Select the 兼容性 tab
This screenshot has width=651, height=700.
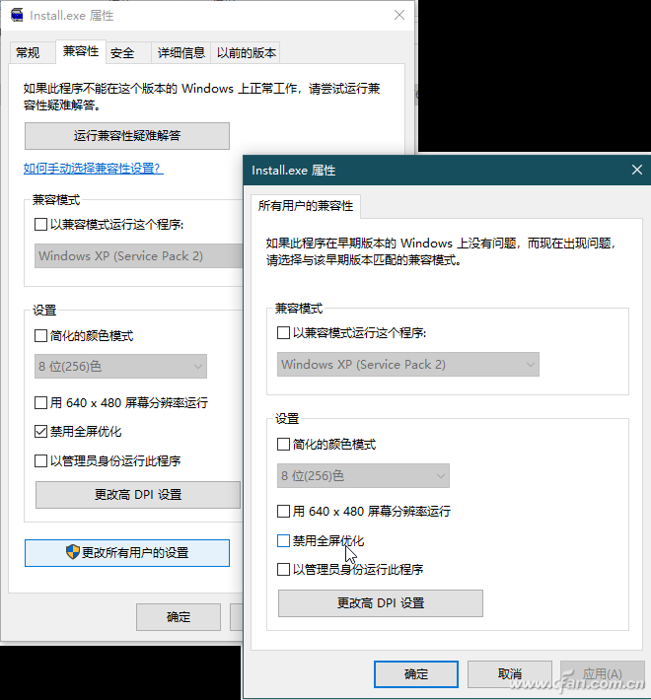pyautogui.click(x=81, y=51)
